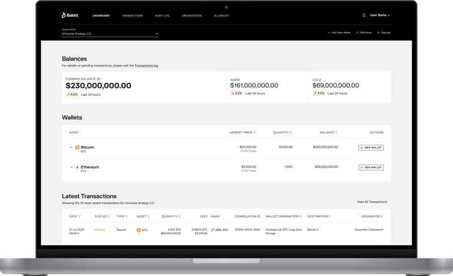453x276 pixels.
Task: Filter transactions by Destination
Action: (x=330, y=216)
